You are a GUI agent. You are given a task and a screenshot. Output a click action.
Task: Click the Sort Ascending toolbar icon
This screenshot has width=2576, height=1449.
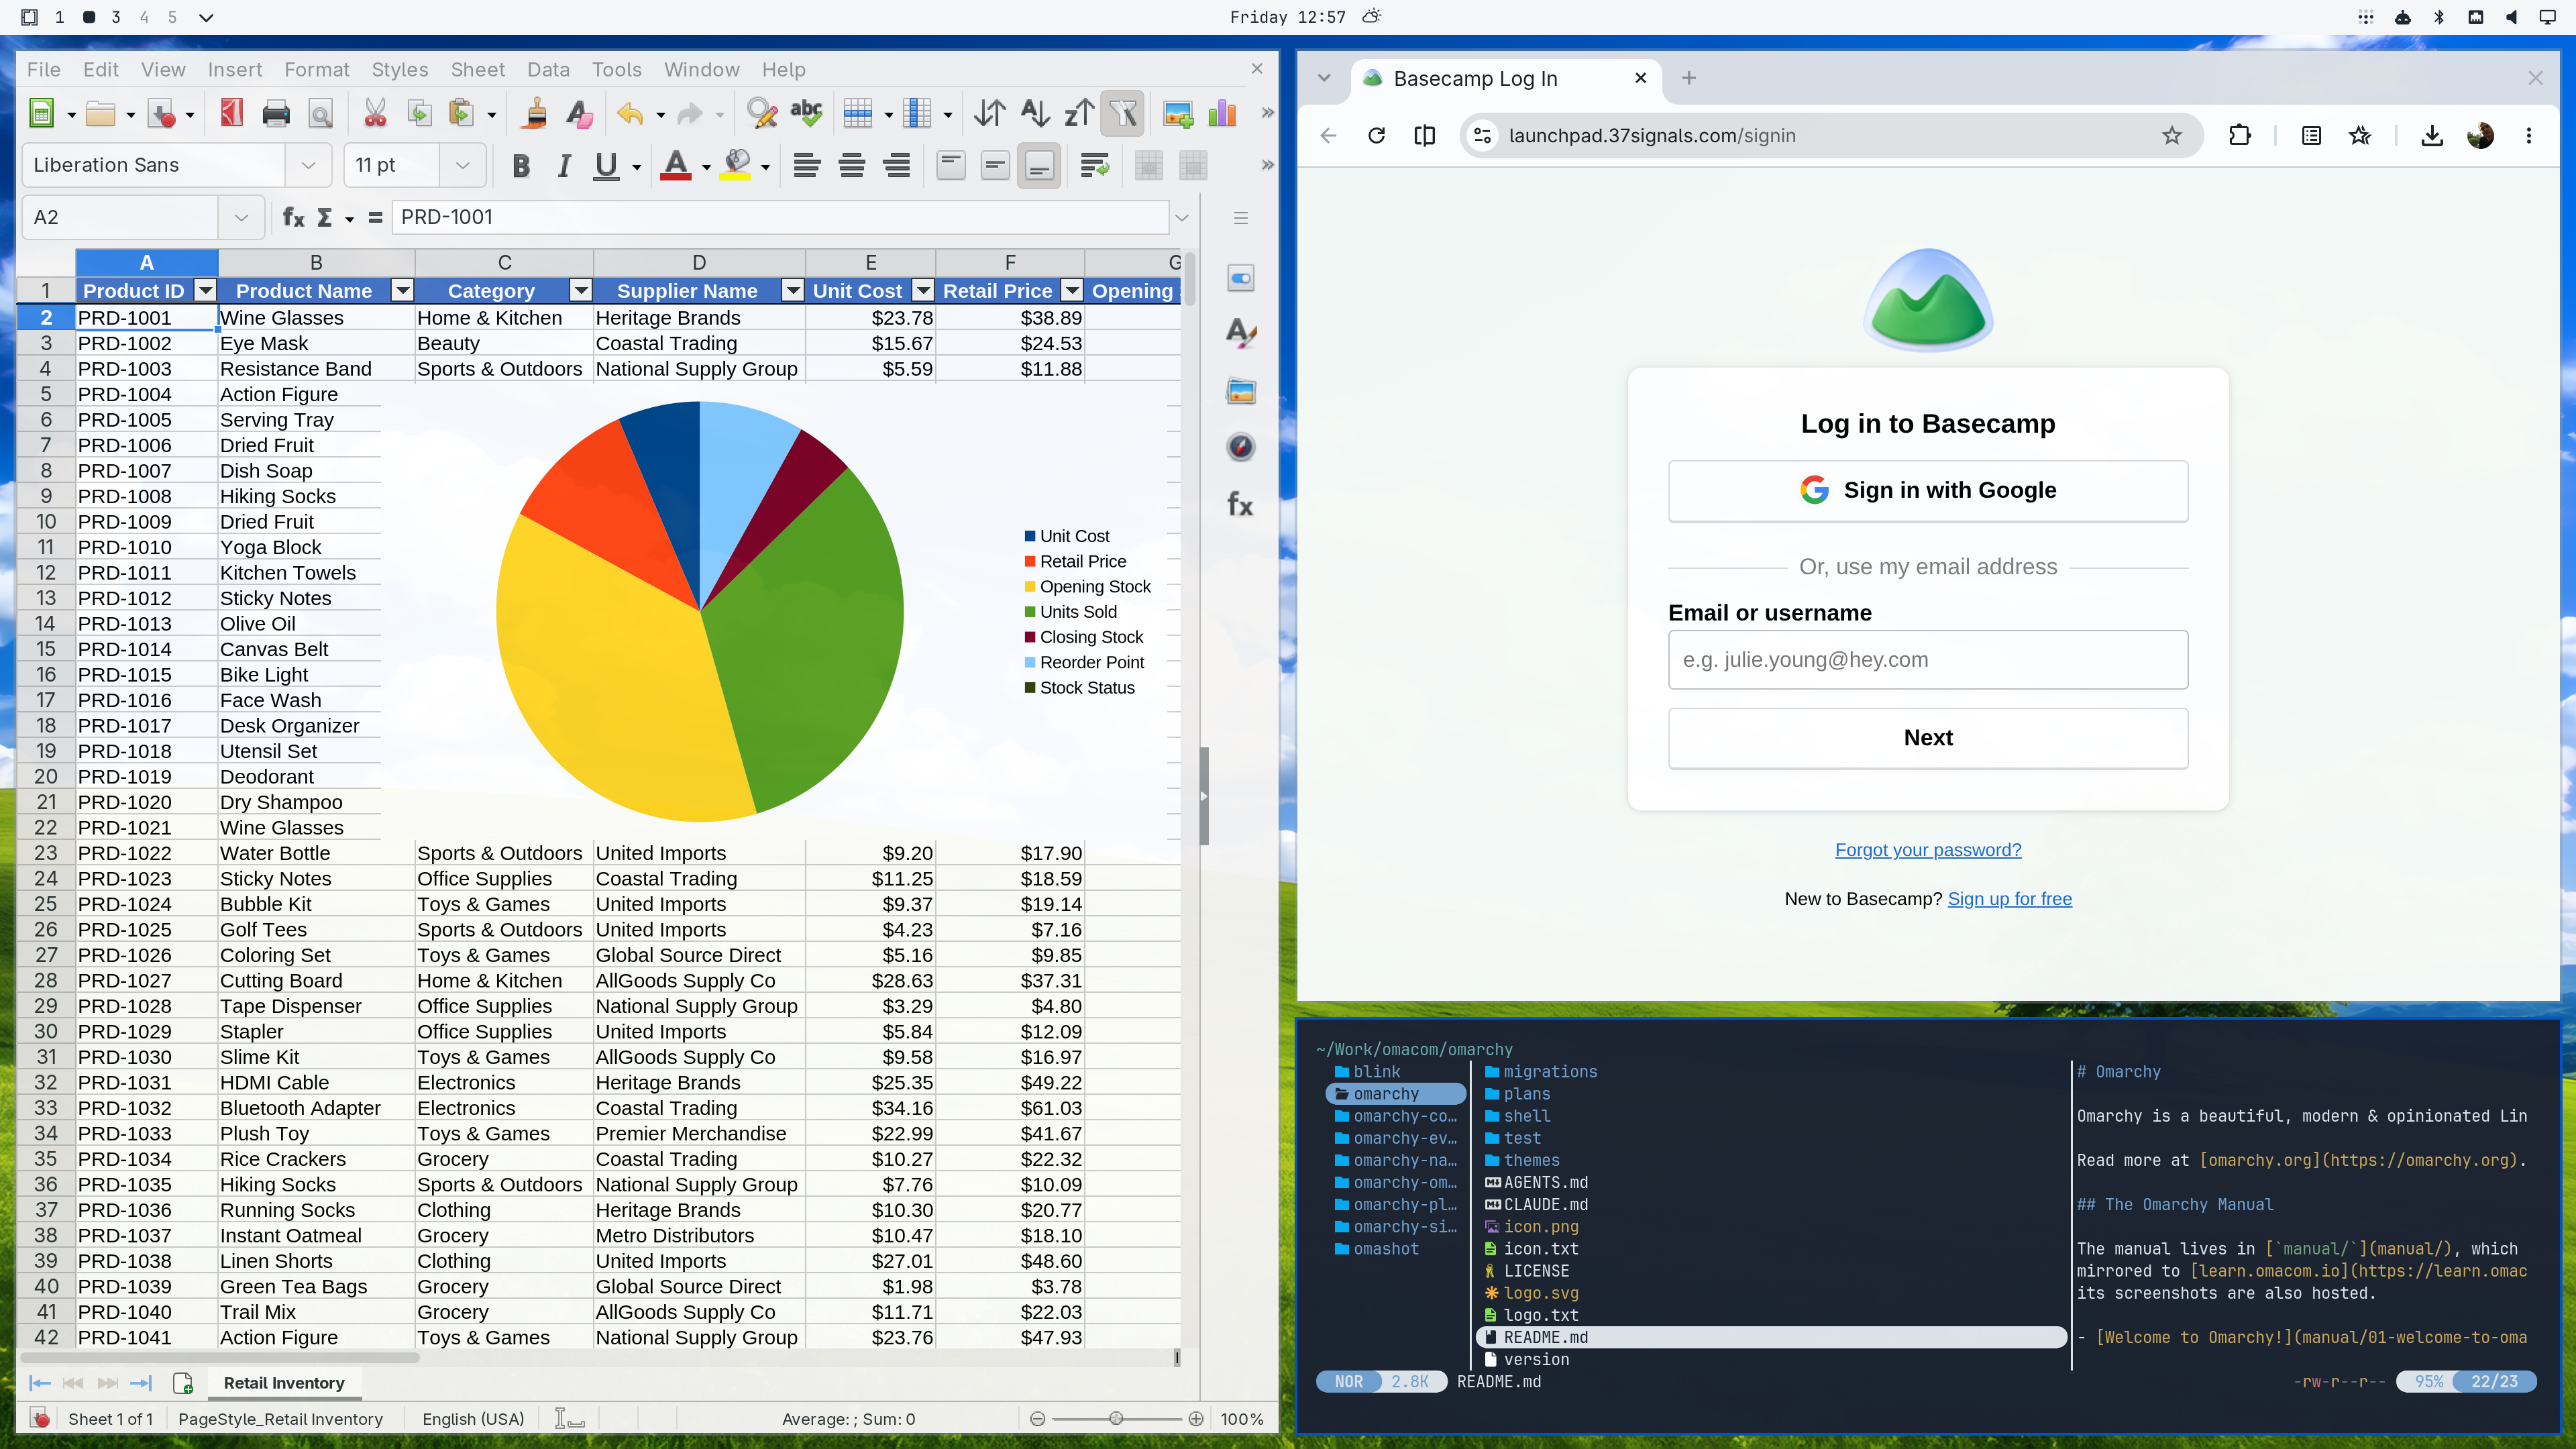pyautogui.click(x=1034, y=113)
